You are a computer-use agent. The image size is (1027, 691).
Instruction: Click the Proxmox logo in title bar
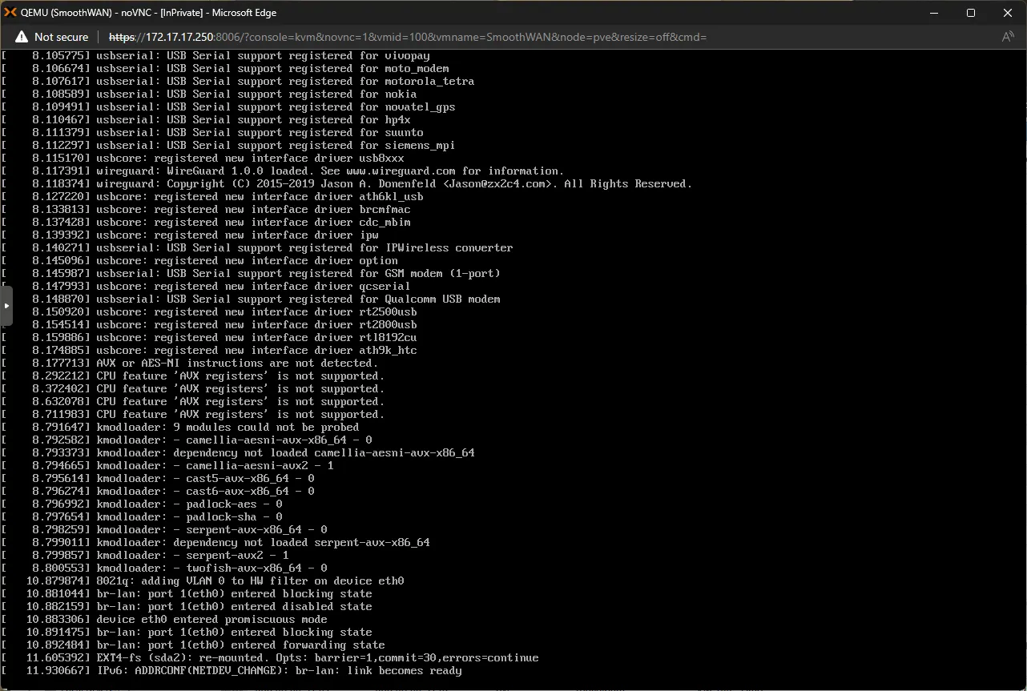[10, 13]
